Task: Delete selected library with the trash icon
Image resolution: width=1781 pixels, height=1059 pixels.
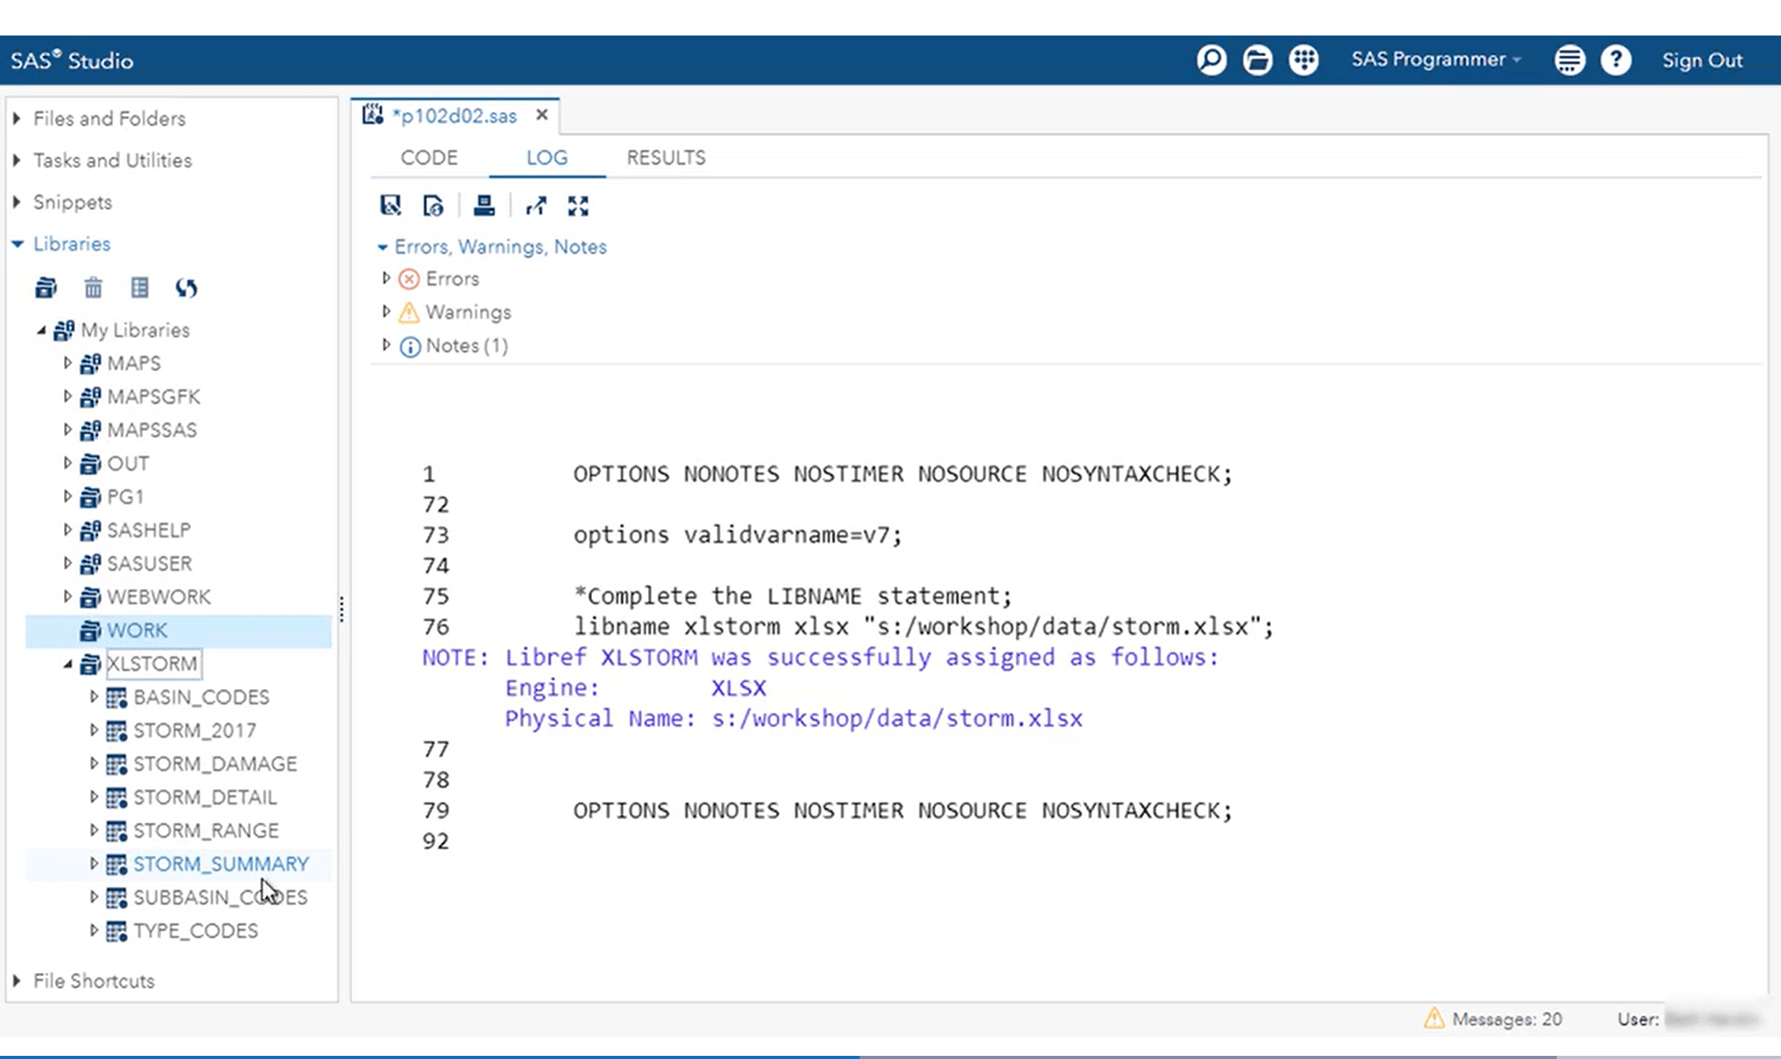Action: (92, 287)
